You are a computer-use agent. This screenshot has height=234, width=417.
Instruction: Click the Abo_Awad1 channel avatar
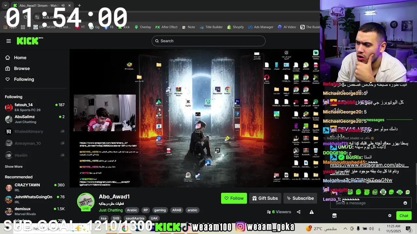click(86, 201)
